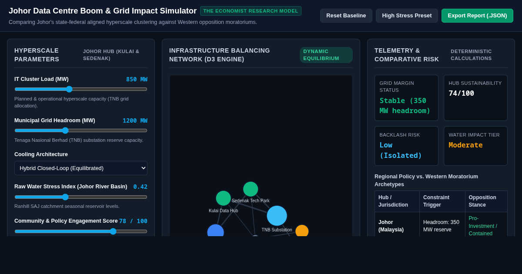Select the Sedenak Tech Park node

[251, 189]
